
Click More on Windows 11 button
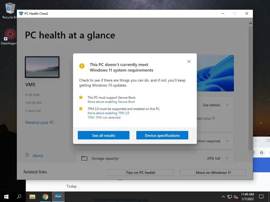coord(213,173)
